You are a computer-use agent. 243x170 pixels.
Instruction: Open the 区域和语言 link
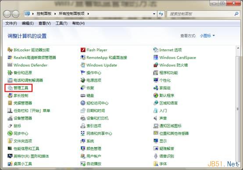[x=168, y=103]
